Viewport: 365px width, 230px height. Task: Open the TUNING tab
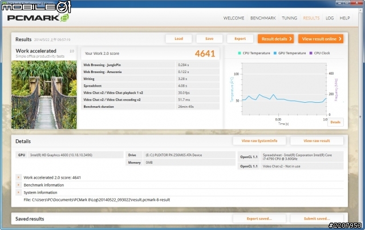289,18
